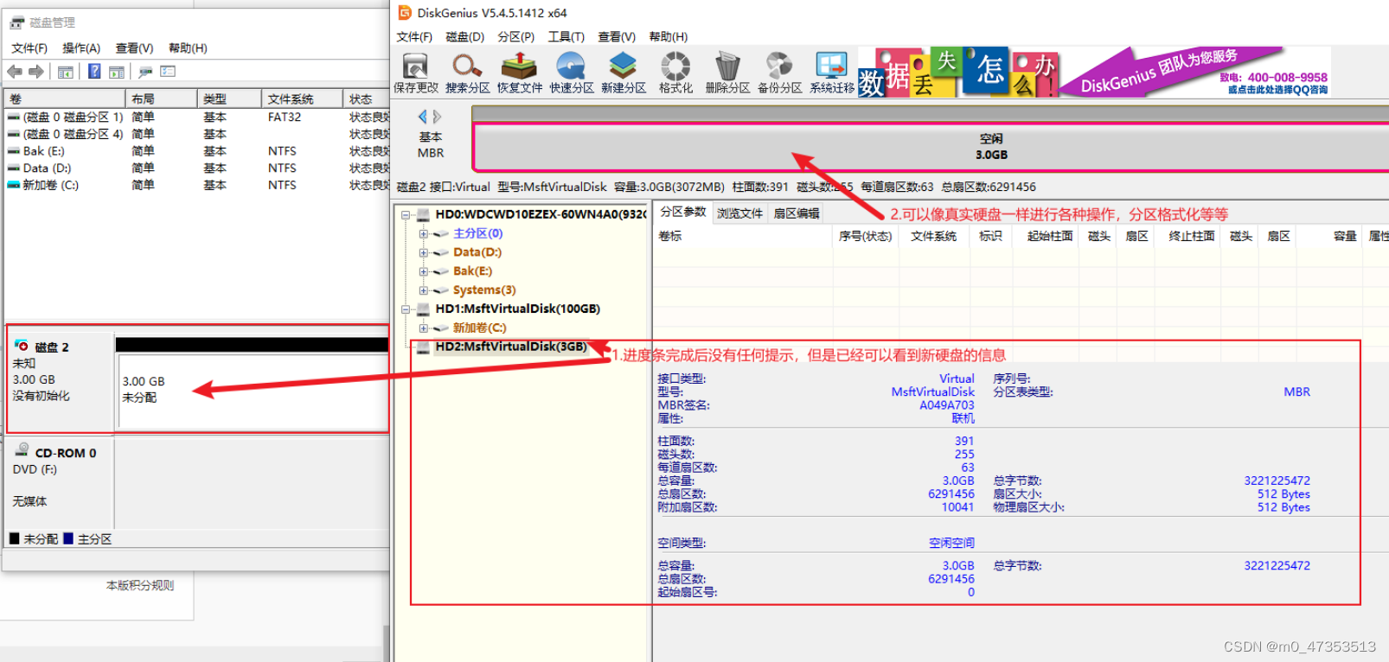Click the DiskGenius title bar app icon
The width and height of the screenshot is (1389, 662).
tap(405, 12)
